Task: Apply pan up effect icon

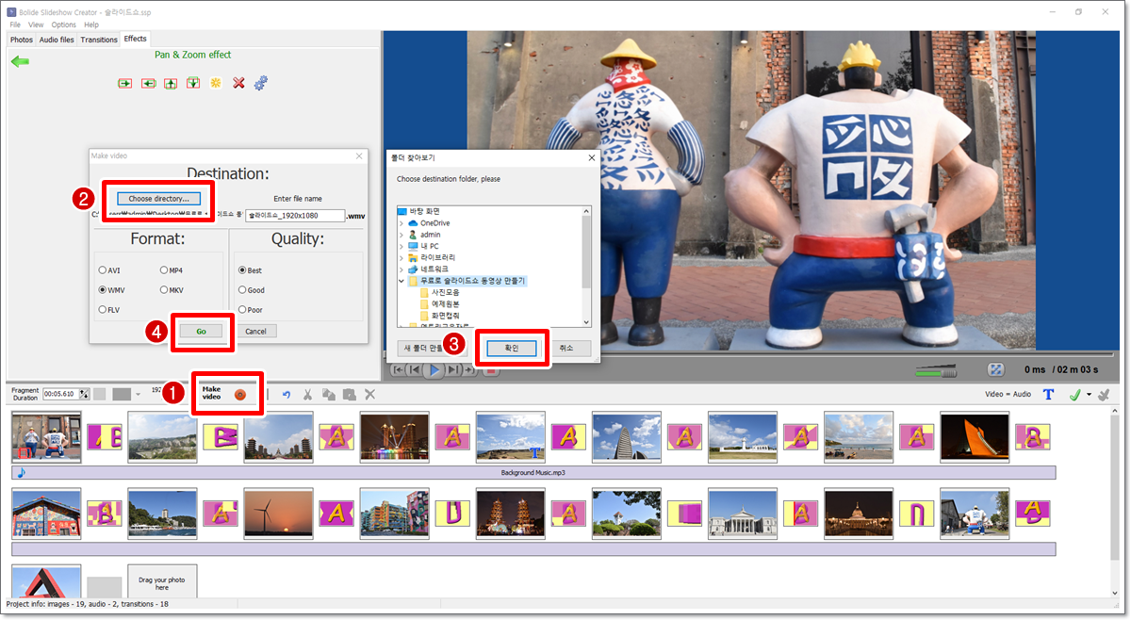Action: pyautogui.click(x=171, y=83)
